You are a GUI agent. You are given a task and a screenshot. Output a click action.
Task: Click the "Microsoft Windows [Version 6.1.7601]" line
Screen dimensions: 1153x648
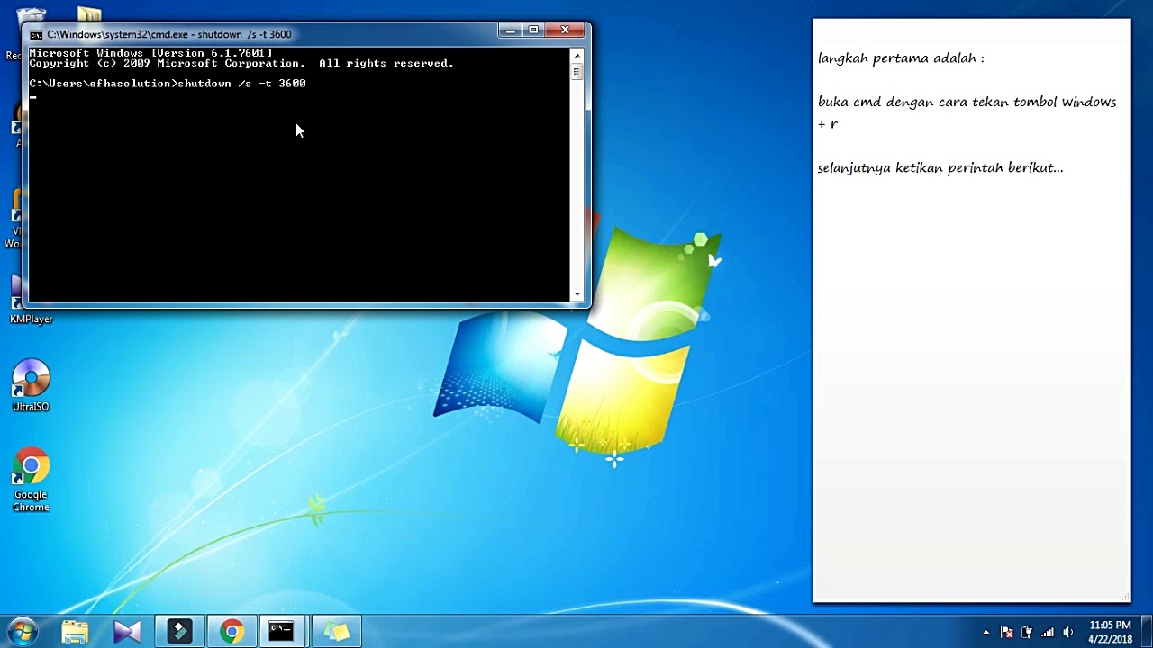(x=150, y=53)
